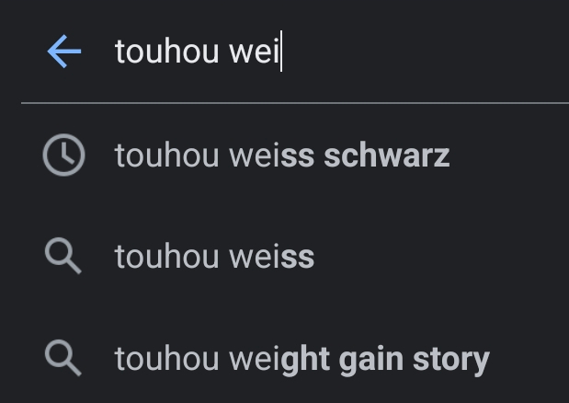569x403 pixels.
Task: Click magnifier icon beside "touhou weiss"
Action: (63, 258)
